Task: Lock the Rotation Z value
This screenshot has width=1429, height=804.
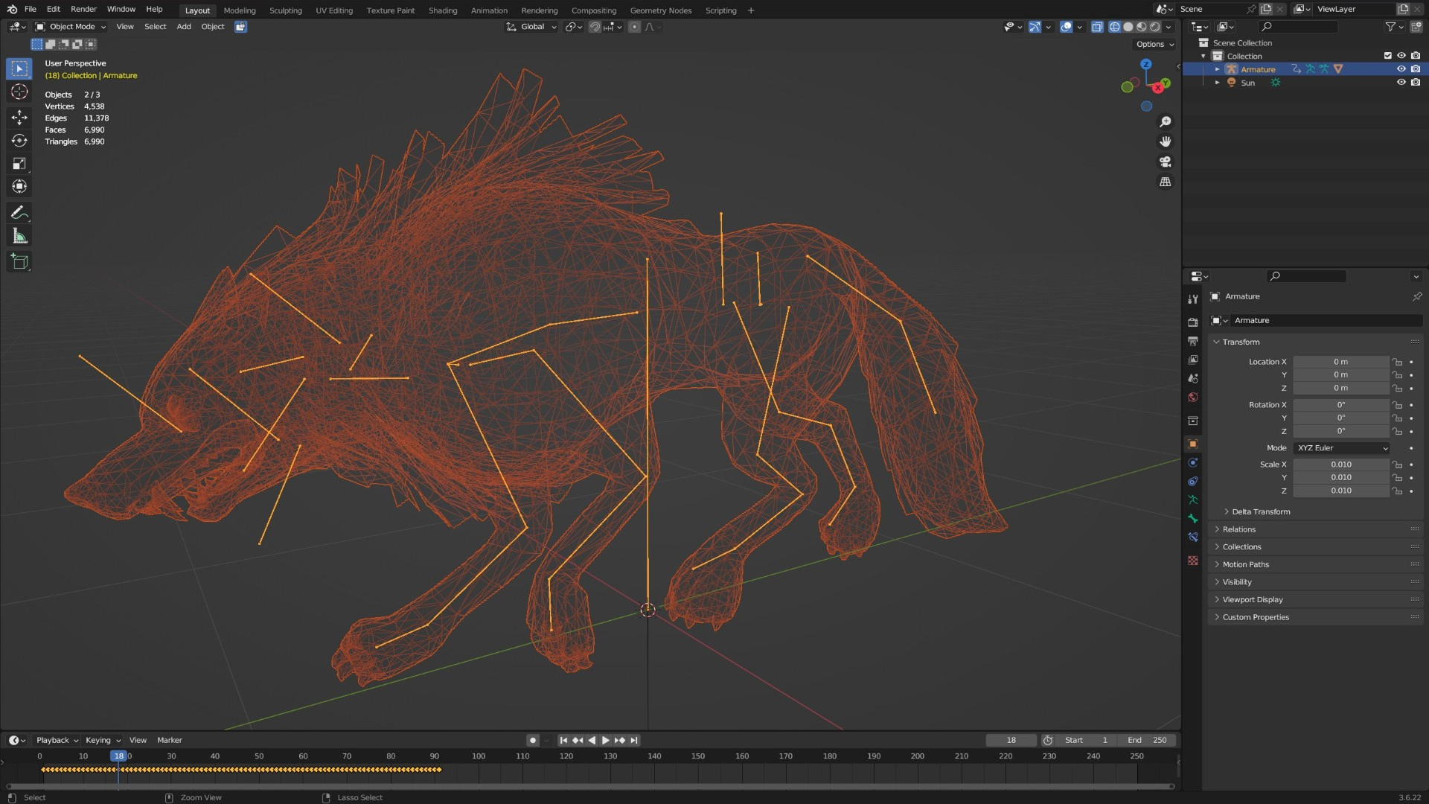Action: tap(1397, 431)
